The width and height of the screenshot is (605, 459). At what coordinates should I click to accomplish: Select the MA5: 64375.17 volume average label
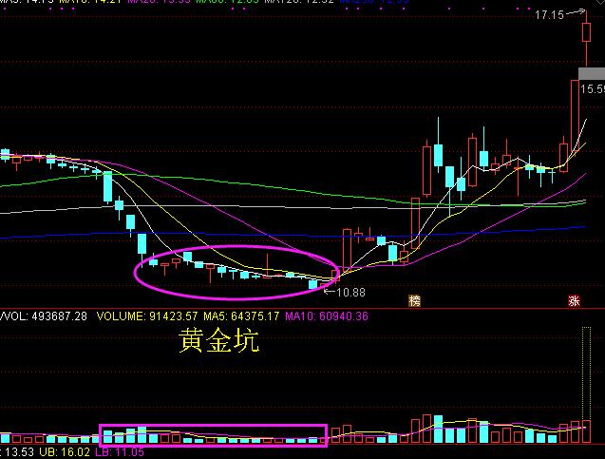pyautogui.click(x=241, y=316)
